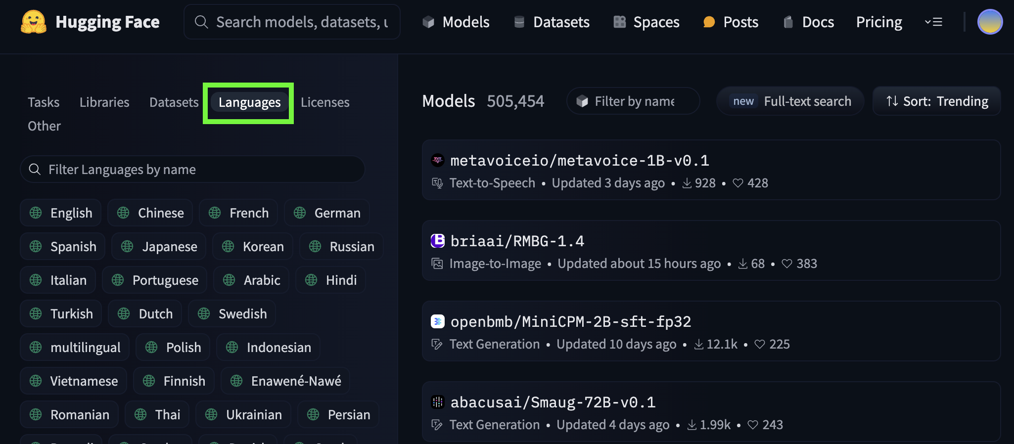Toggle the Chinese language filter

pos(150,213)
